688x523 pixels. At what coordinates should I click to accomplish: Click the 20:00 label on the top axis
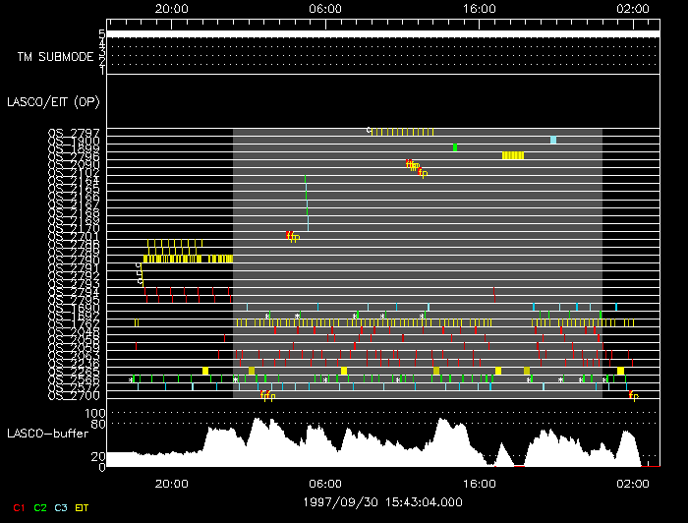click(172, 8)
